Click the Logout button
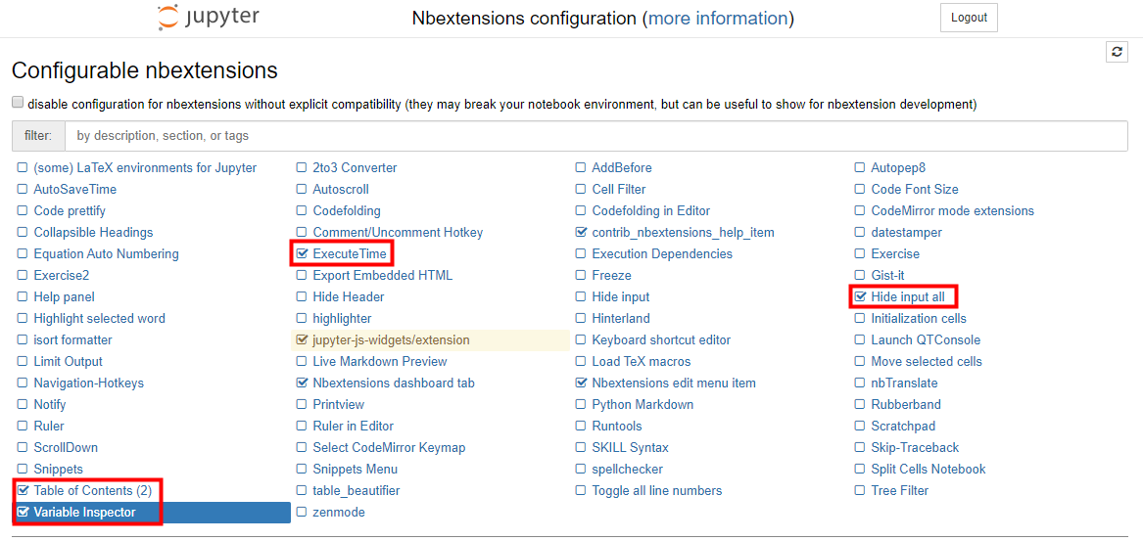This screenshot has width=1143, height=541. (969, 19)
